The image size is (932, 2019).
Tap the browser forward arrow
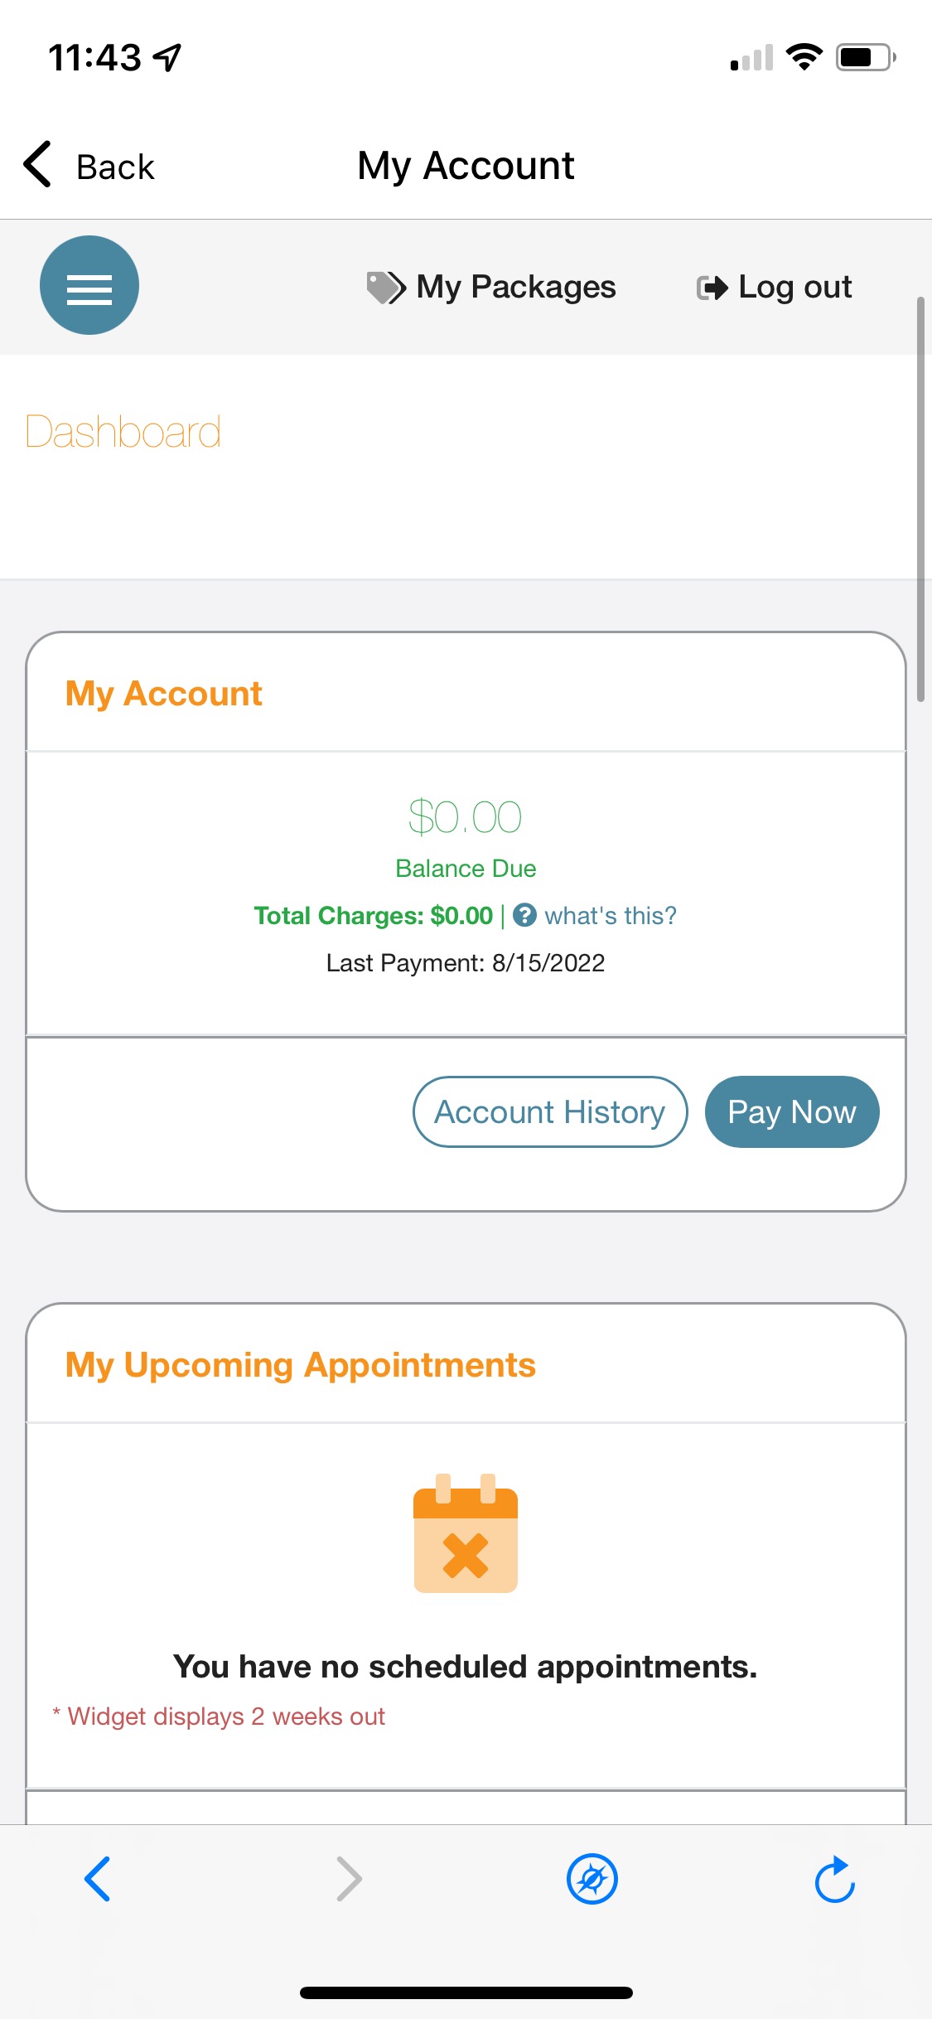pyautogui.click(x=349, y=1879)
